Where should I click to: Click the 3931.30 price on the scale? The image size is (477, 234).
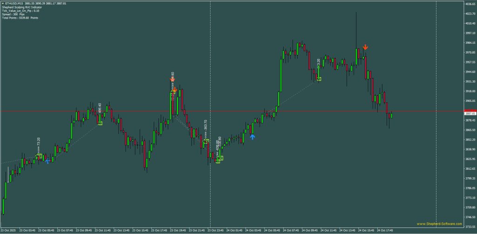(470, 82)
